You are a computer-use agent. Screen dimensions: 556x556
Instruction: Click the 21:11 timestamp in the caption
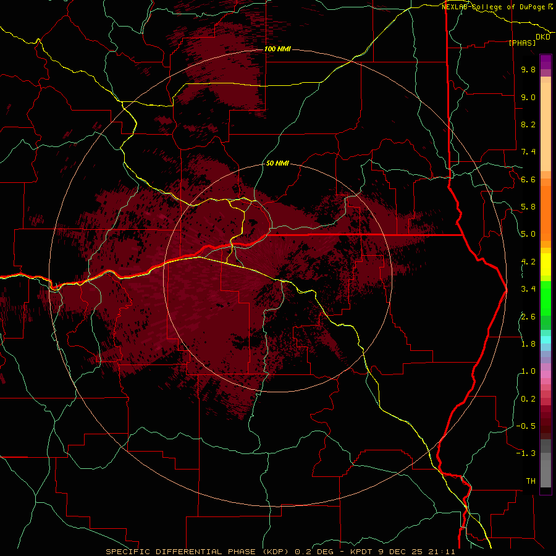(x=441, y=552)
